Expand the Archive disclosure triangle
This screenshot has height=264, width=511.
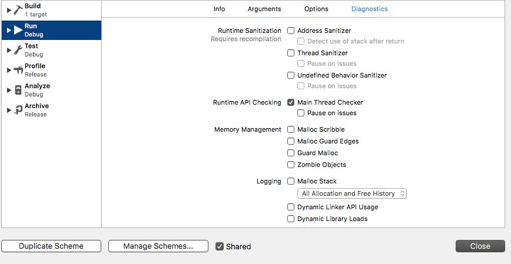9,110
